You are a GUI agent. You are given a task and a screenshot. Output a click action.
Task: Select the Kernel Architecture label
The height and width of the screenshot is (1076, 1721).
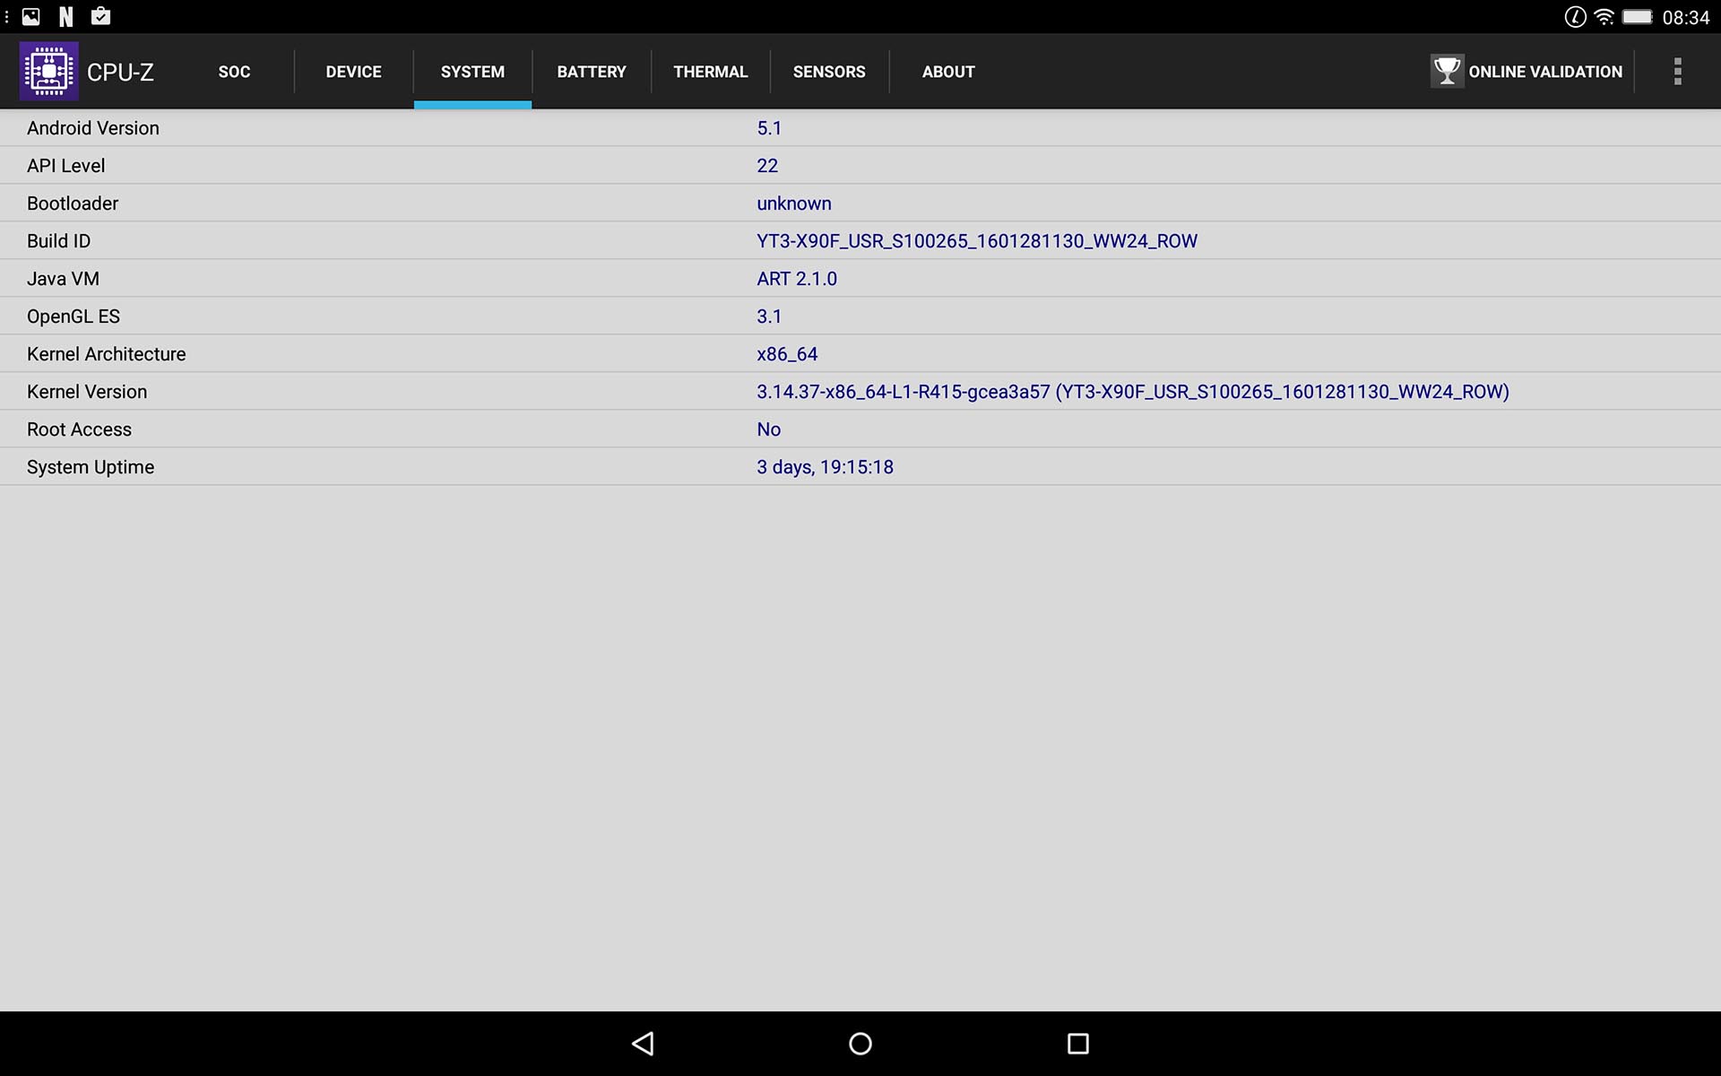point(107,354)
